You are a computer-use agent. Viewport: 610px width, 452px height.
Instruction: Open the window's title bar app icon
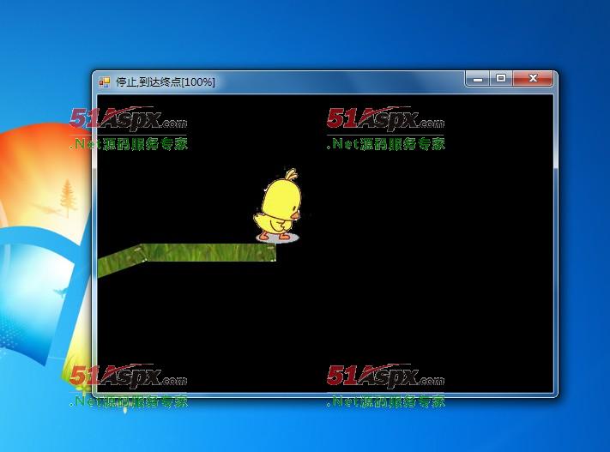[x=105, y=82]
